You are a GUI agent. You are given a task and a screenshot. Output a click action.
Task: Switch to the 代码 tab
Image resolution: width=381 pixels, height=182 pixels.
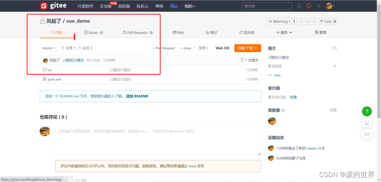57,32
